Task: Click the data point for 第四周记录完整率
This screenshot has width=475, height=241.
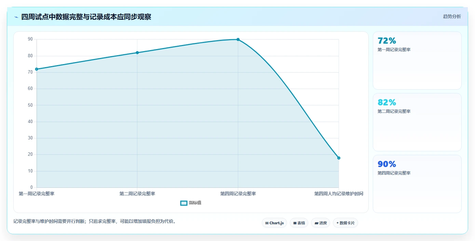Action: click(238, 40)
